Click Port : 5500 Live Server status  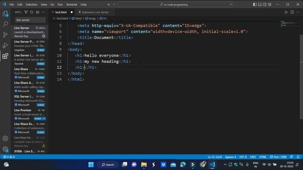(278, 157)
